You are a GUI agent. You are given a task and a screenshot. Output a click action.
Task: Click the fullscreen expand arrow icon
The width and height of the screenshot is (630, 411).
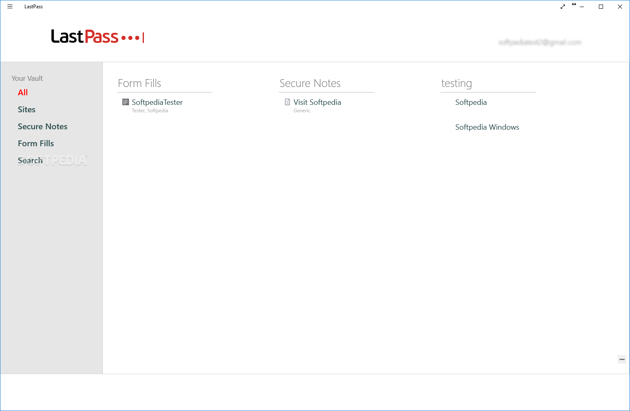(563, 7)
